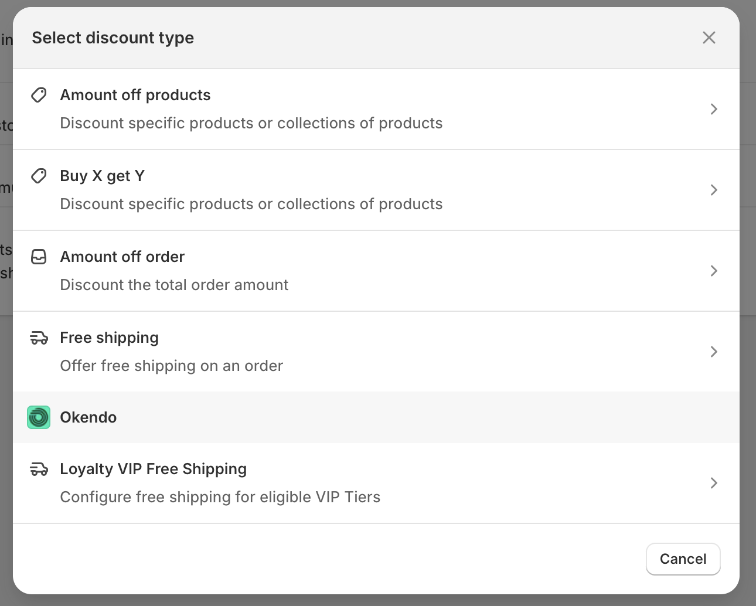This screenshot has height=606, width=756.
Task: Expand the Buy X get Y chevron
Action: pos(714,190)
